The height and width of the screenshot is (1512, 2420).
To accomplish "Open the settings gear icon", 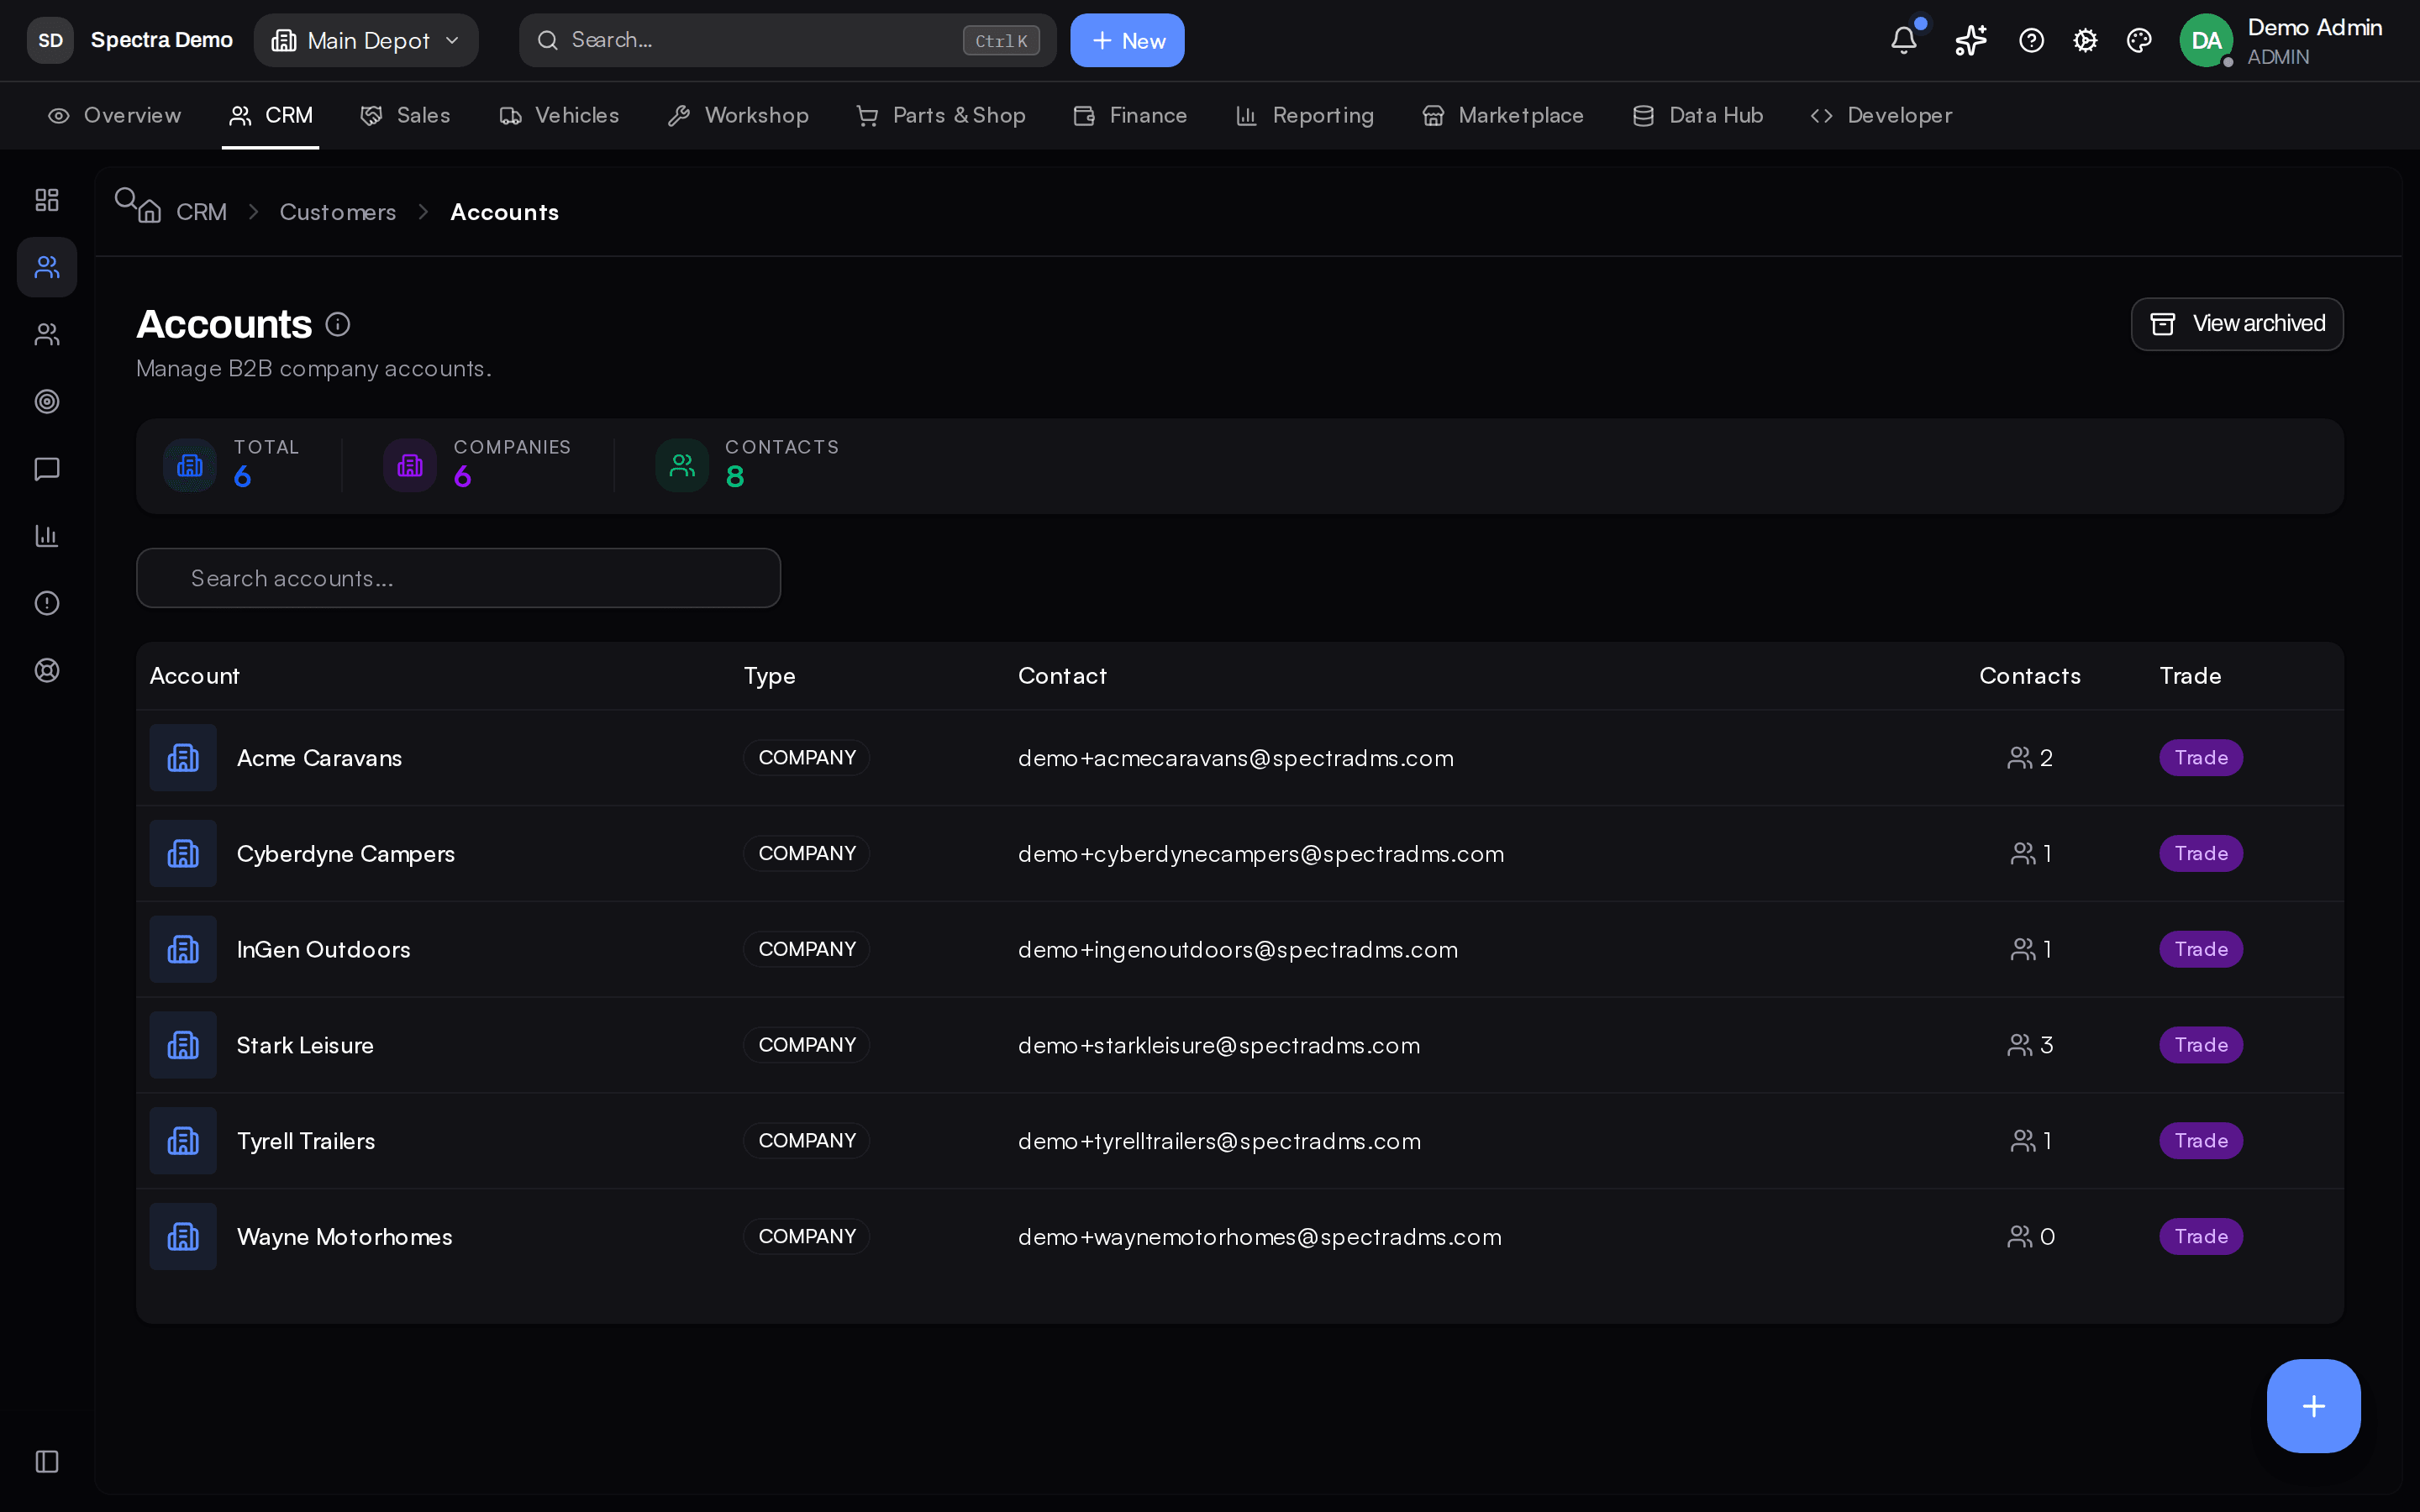I will pyautogui.click(x=2085, y=40).
